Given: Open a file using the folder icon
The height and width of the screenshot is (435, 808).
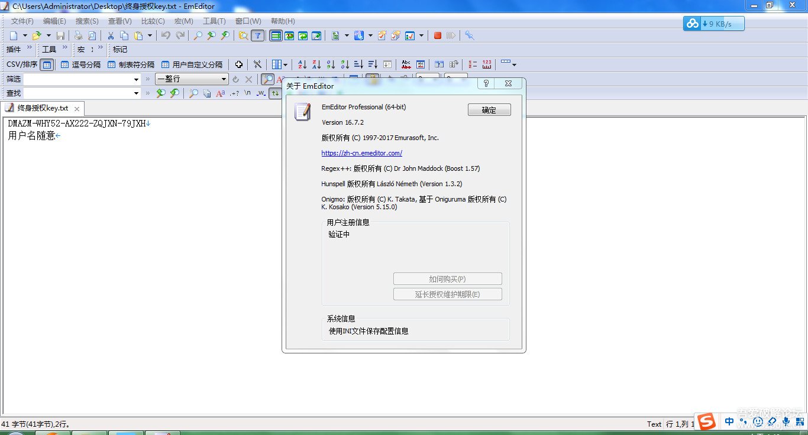Looking at the screenshot, I should (x=37, y=35).
